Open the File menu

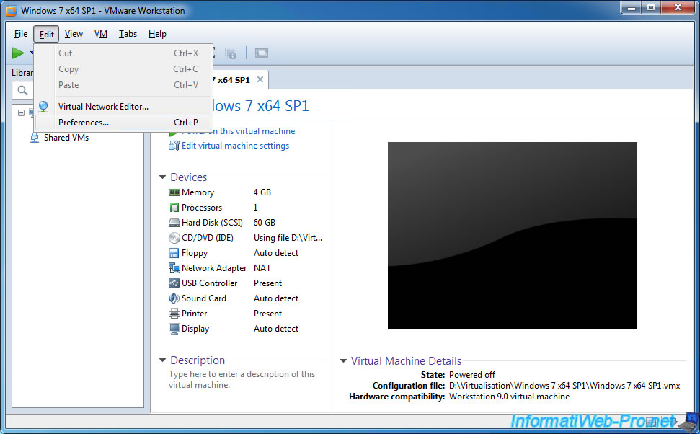click(21, 34)
